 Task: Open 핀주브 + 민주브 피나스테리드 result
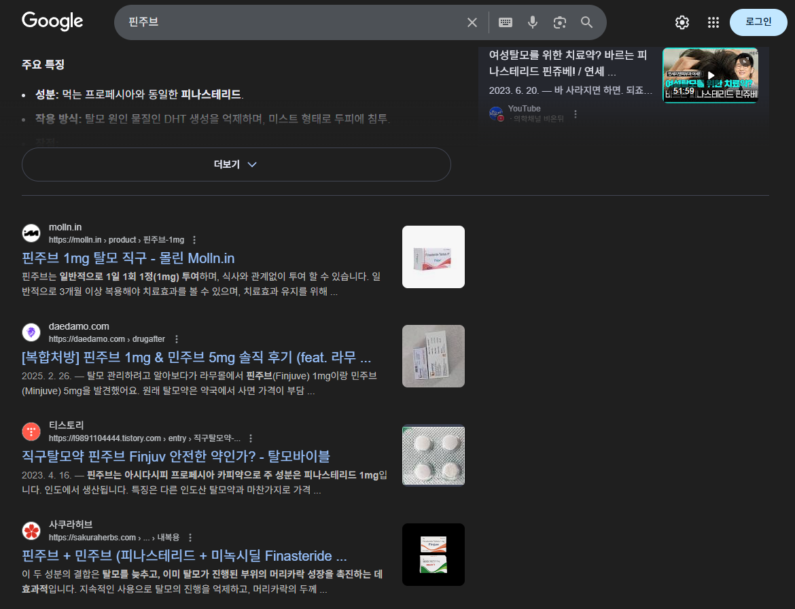pos(184,556)
